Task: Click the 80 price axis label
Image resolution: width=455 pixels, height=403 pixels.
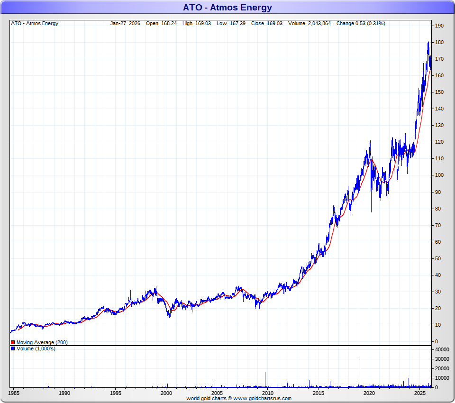Action: point(438,209)
